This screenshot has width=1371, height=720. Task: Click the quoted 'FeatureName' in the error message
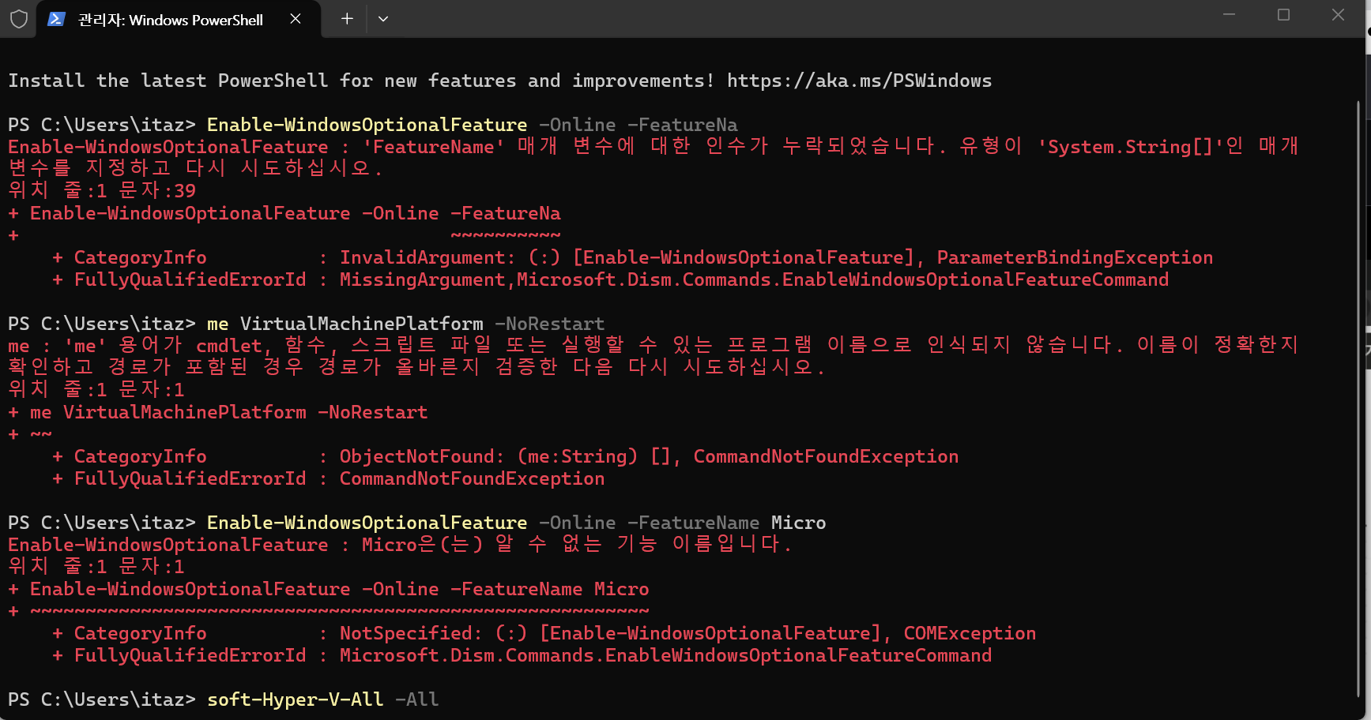(434, 147)
